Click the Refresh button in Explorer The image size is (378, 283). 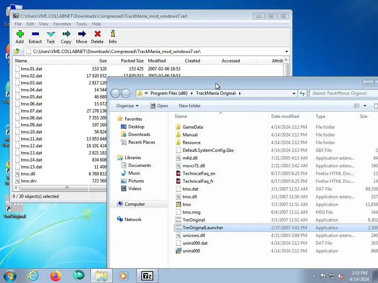tap(302, 93)
